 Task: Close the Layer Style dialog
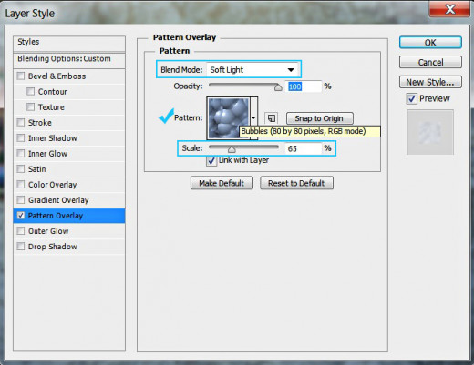click(x=449, y=9)
